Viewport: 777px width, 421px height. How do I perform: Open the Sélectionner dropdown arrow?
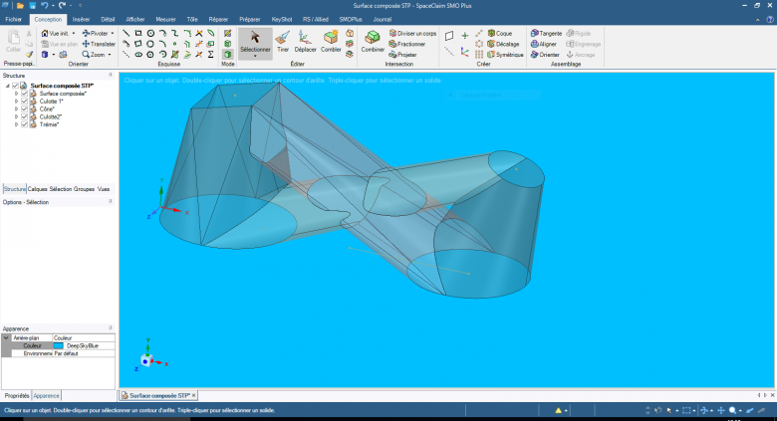(x=255, y=57)
